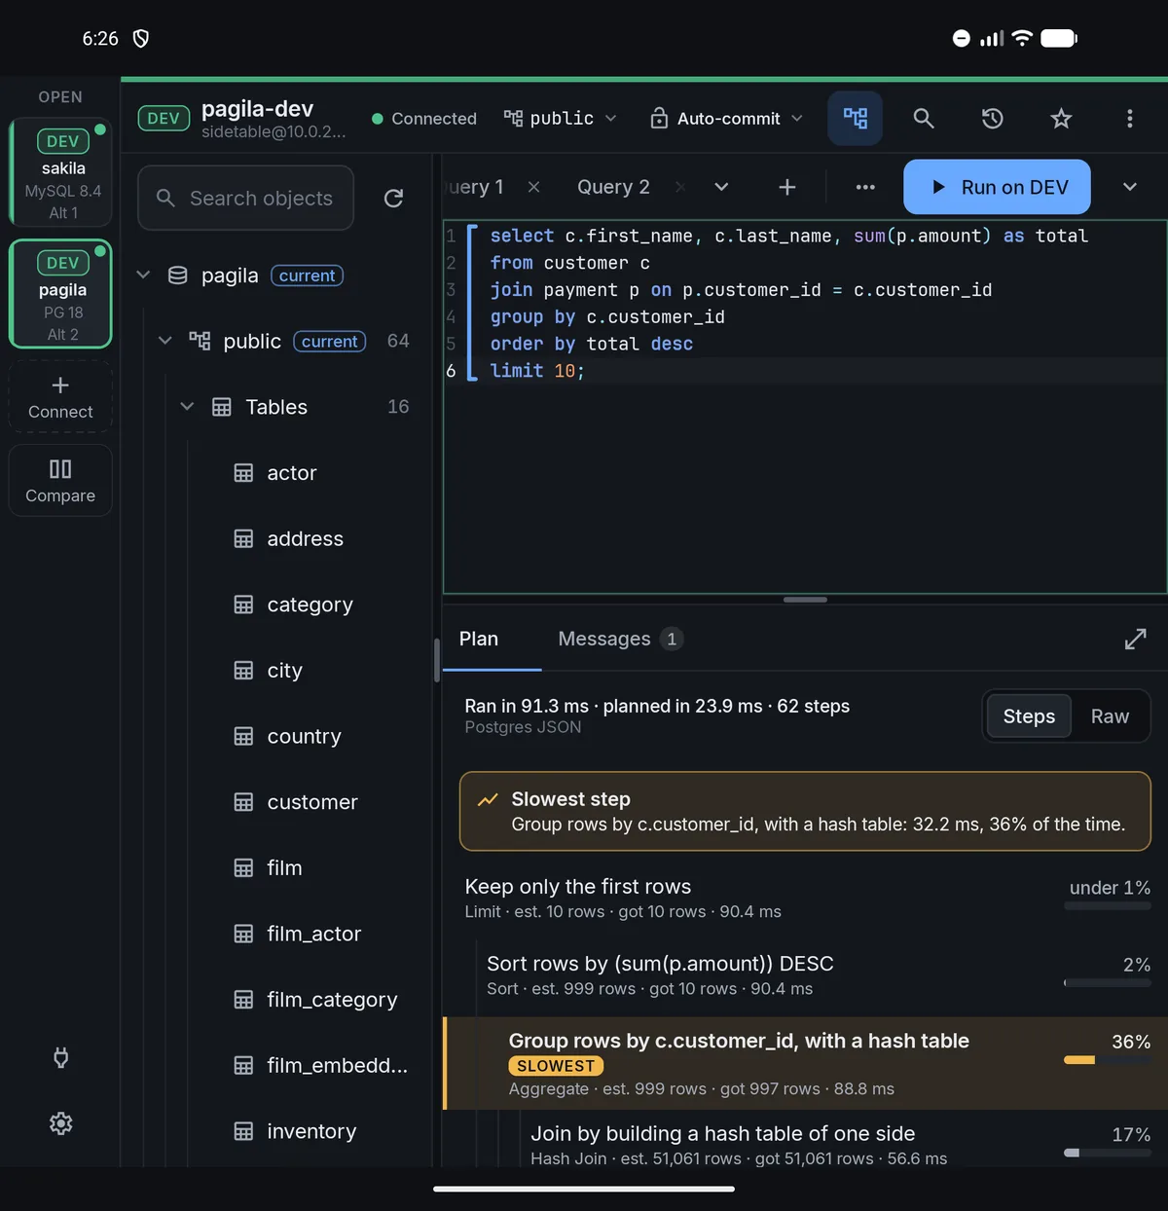Click the Slowest step trend icon
The image size is (1168, 1211).
coord(488,800)
